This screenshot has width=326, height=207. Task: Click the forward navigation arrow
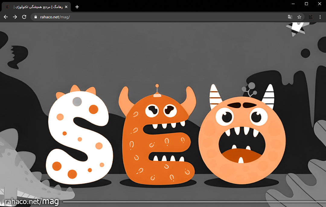pos(15,17)
